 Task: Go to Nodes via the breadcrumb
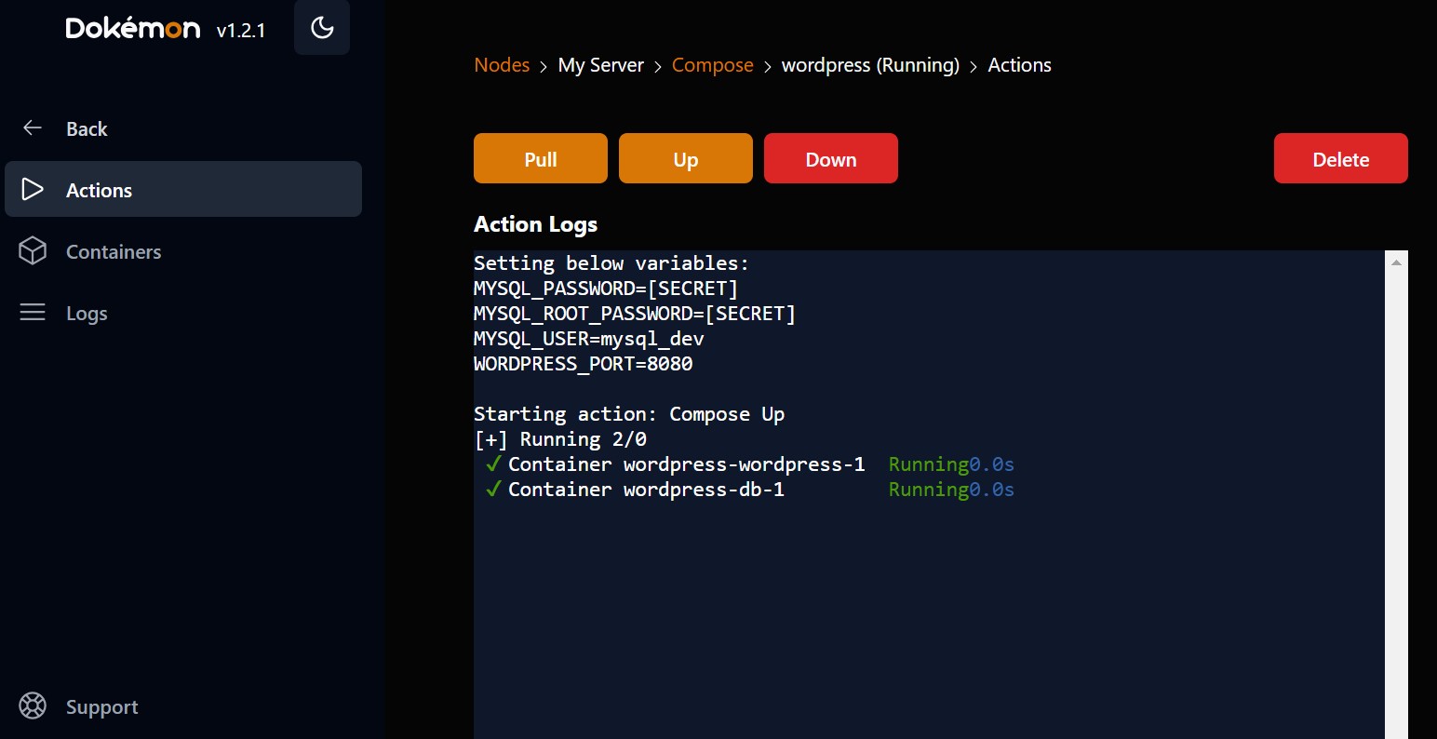click(x=502, y=65)
